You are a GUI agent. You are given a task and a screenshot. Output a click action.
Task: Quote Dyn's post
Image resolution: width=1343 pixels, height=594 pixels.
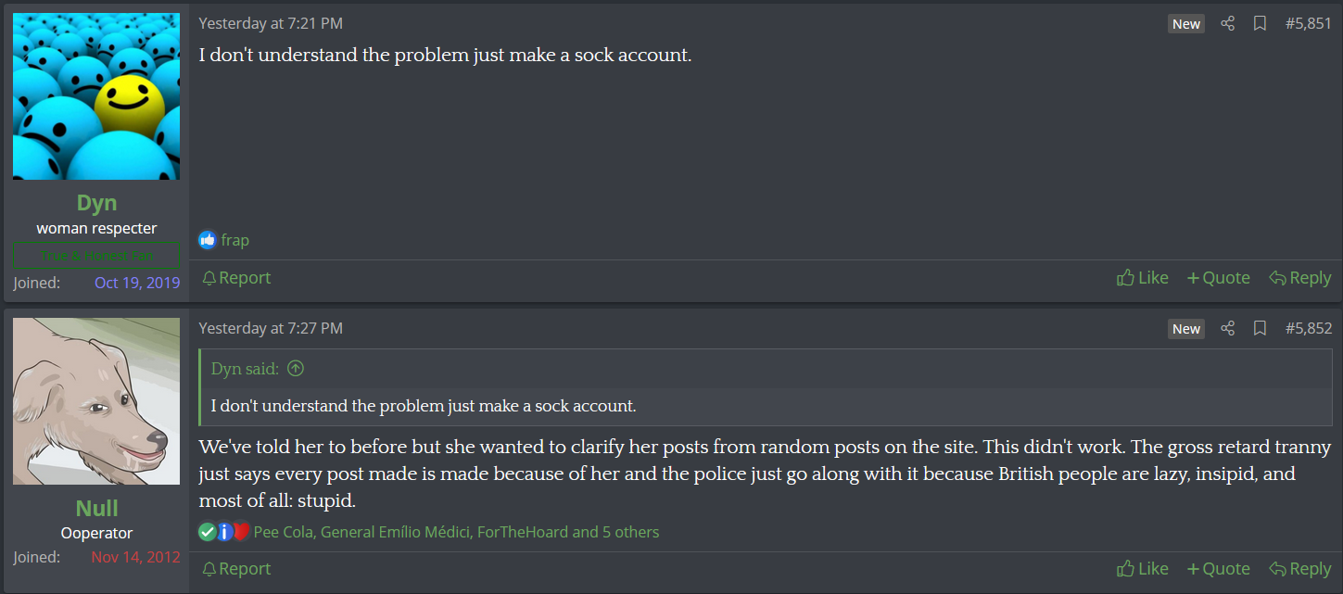coord(1218,278)
